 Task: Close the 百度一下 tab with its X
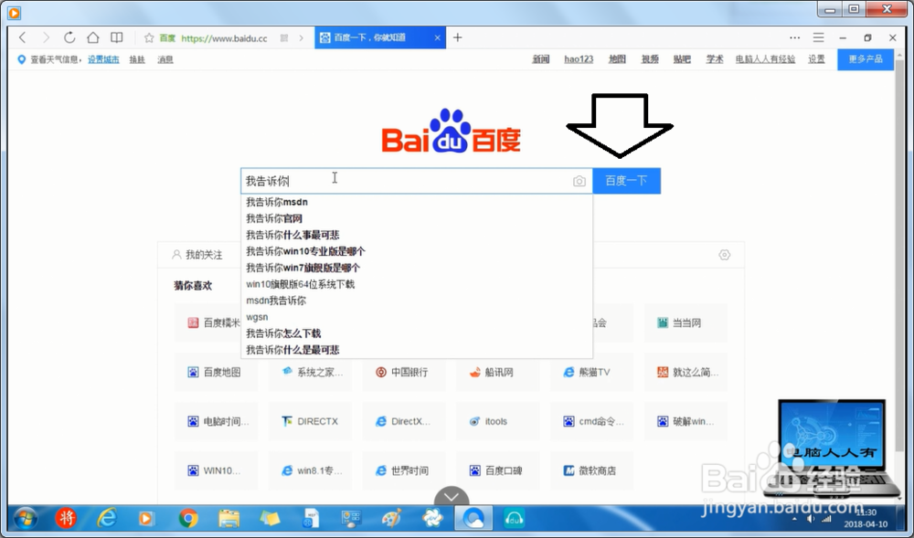pyautogui.click(x=437, y=37)
